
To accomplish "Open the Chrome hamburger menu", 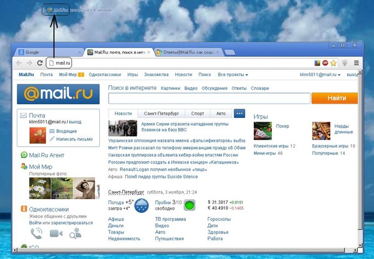I will [357, 63].
